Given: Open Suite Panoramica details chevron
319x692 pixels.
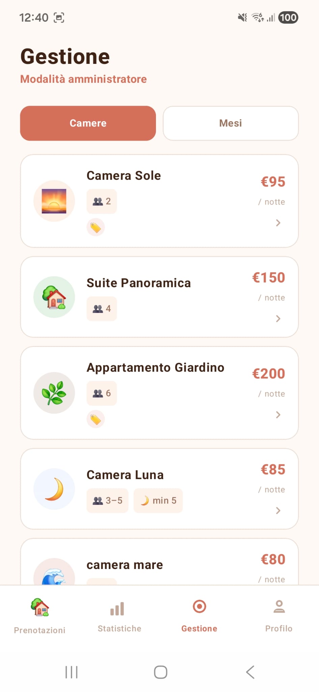Looking at the screenshot, I should tap(278, 319).
